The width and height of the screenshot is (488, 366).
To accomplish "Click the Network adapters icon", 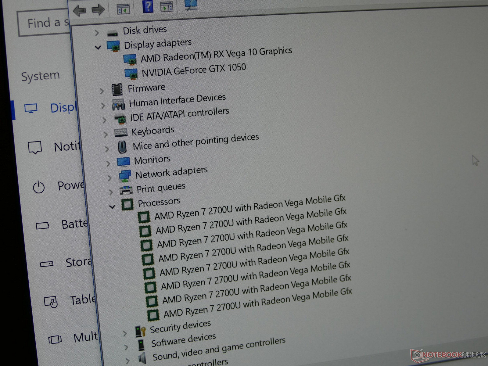I will [x=125, y=176].
